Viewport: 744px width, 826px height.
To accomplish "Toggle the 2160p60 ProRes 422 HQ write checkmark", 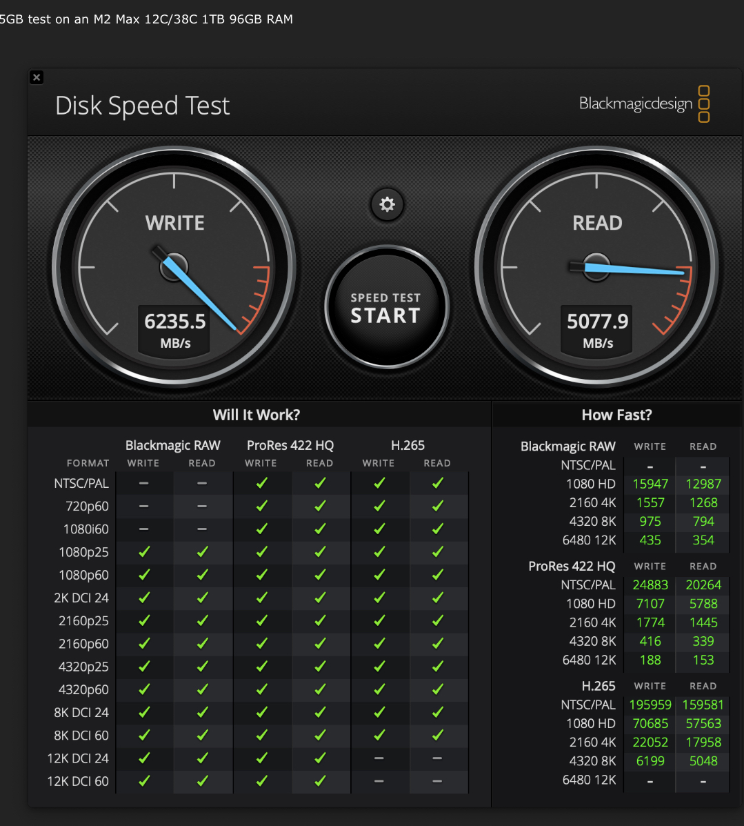I will point(263,644).
